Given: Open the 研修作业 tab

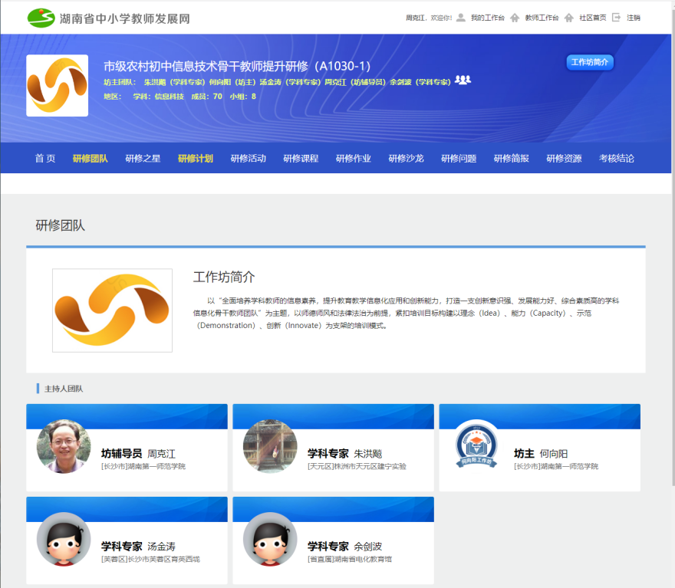Looking at the screenshot, I should coord(353,159).
